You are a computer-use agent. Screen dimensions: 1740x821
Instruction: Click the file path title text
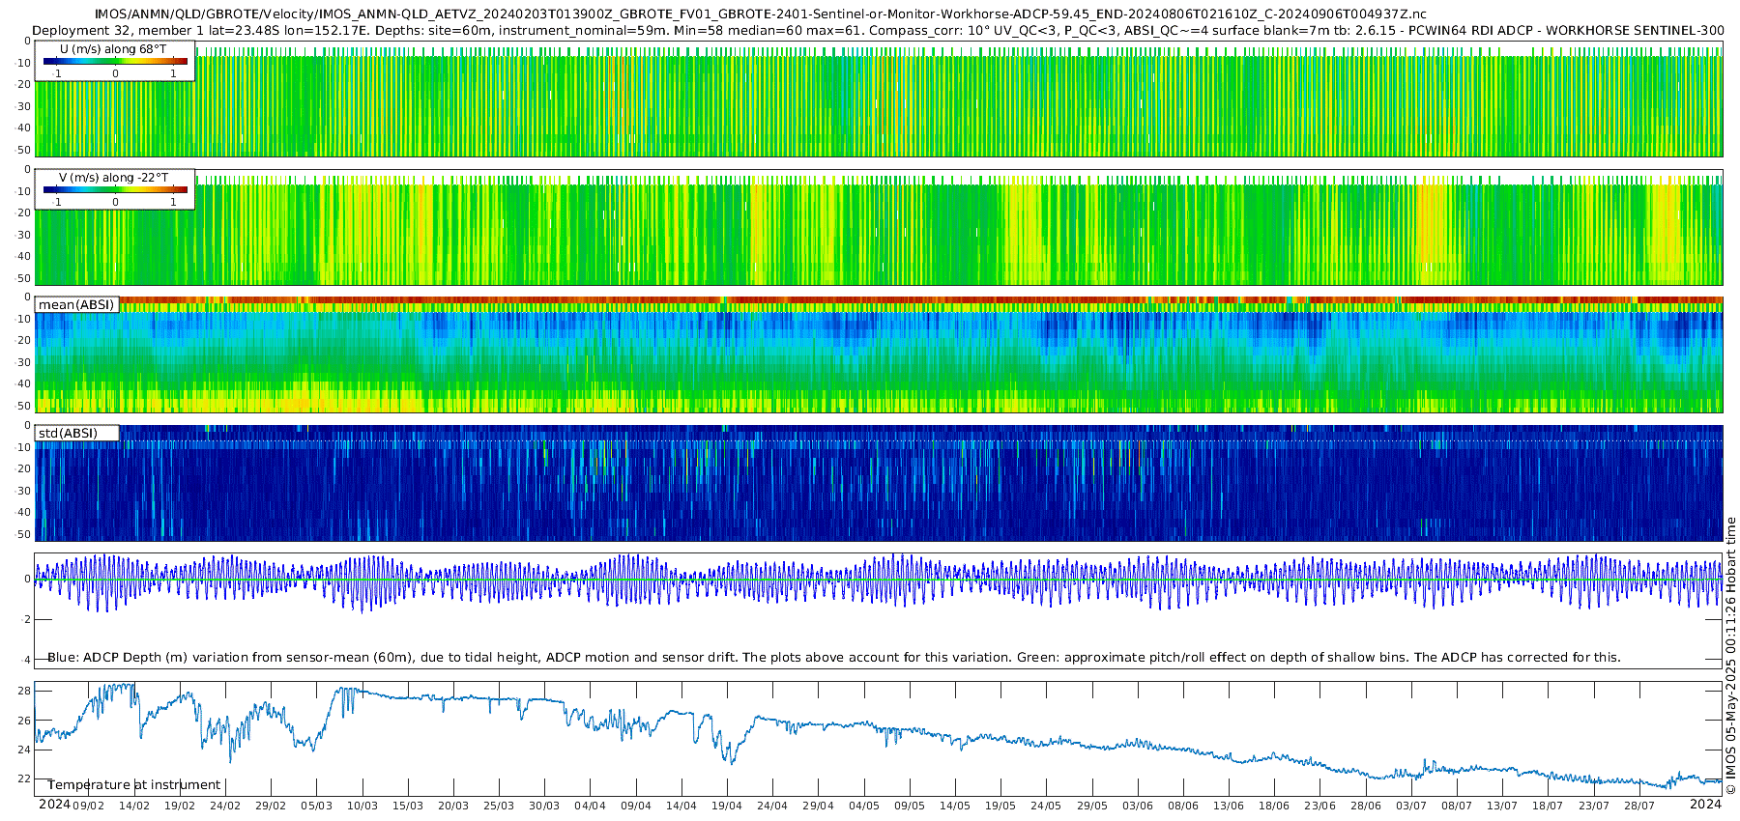pyautogui.click(x=761, y=14)
